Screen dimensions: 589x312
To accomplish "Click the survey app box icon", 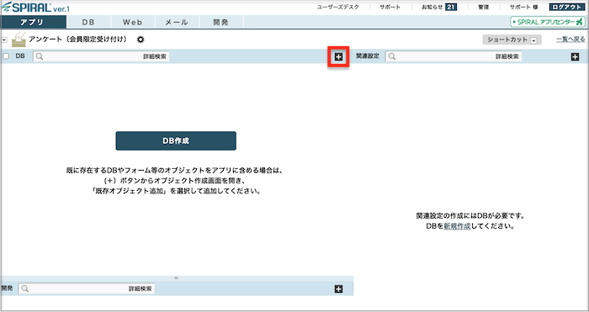I will point(19,40).
